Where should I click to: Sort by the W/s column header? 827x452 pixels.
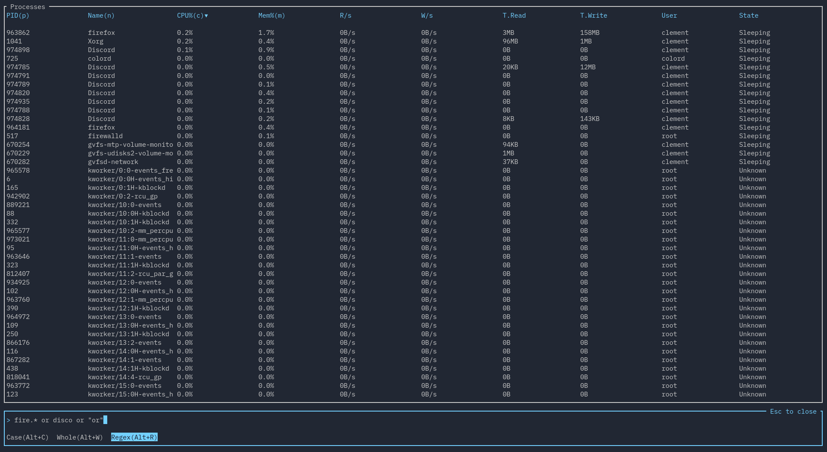pos(427,15)
